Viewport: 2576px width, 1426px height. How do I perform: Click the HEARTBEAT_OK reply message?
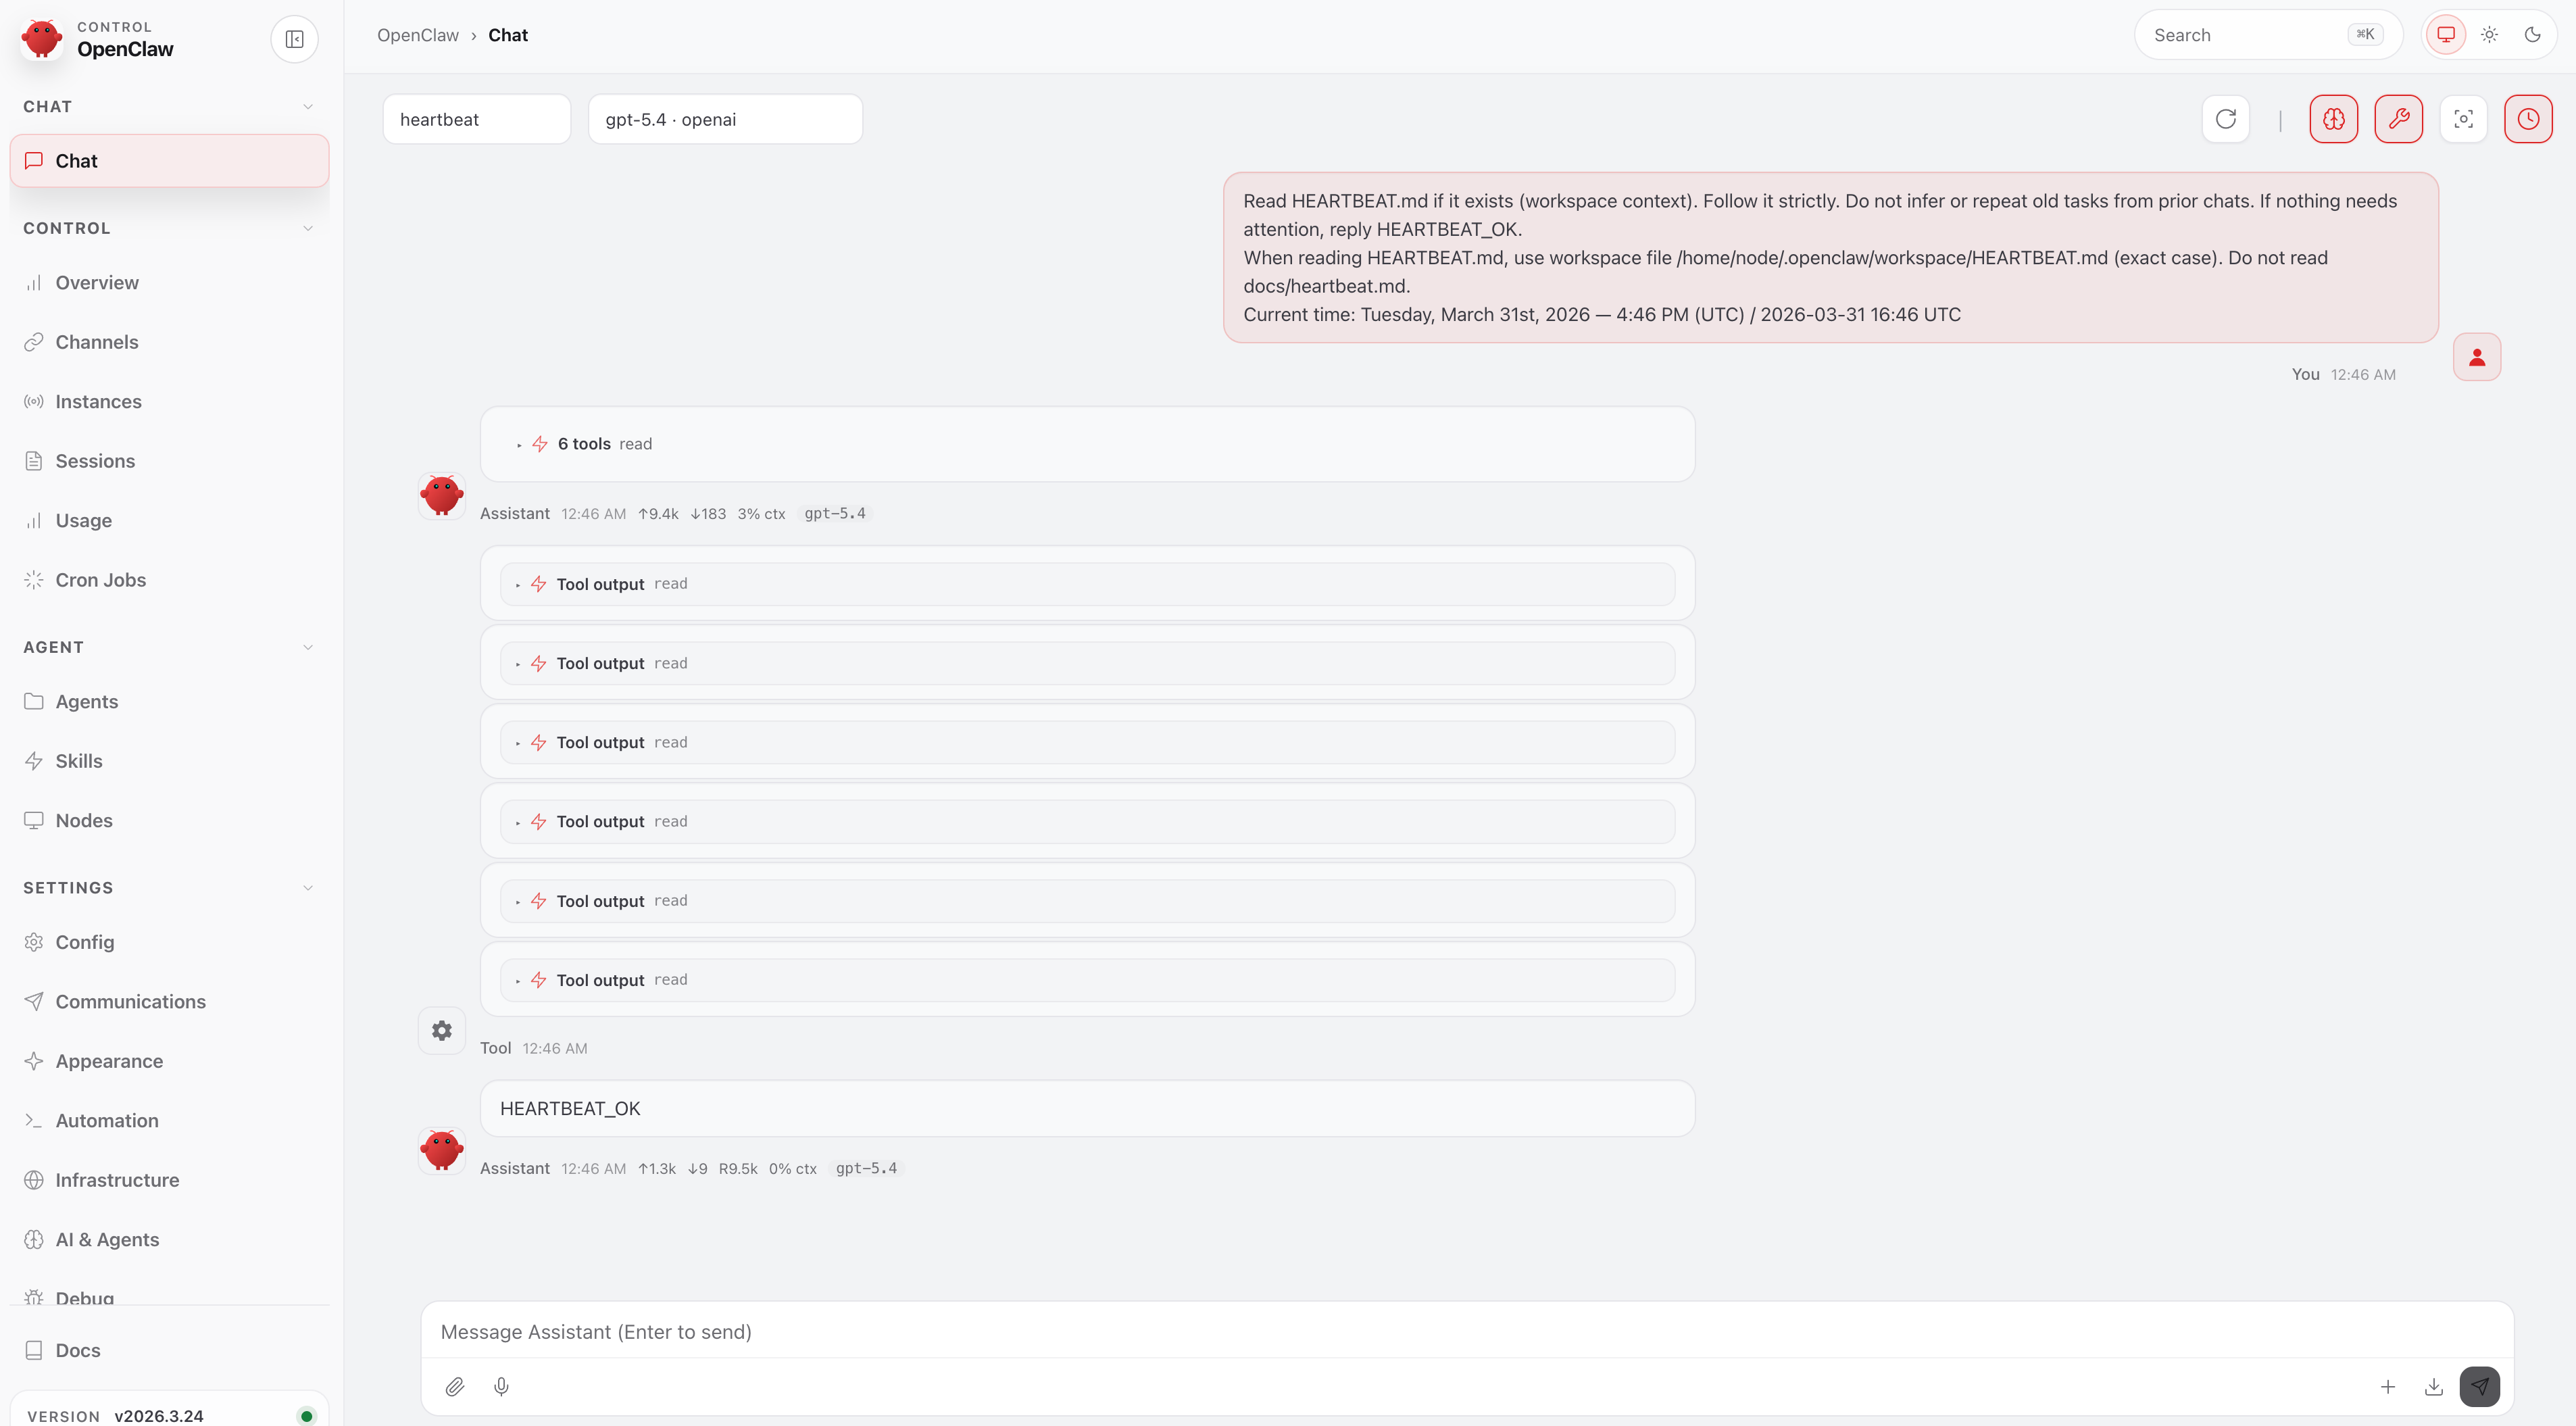pos(1087,1108)
